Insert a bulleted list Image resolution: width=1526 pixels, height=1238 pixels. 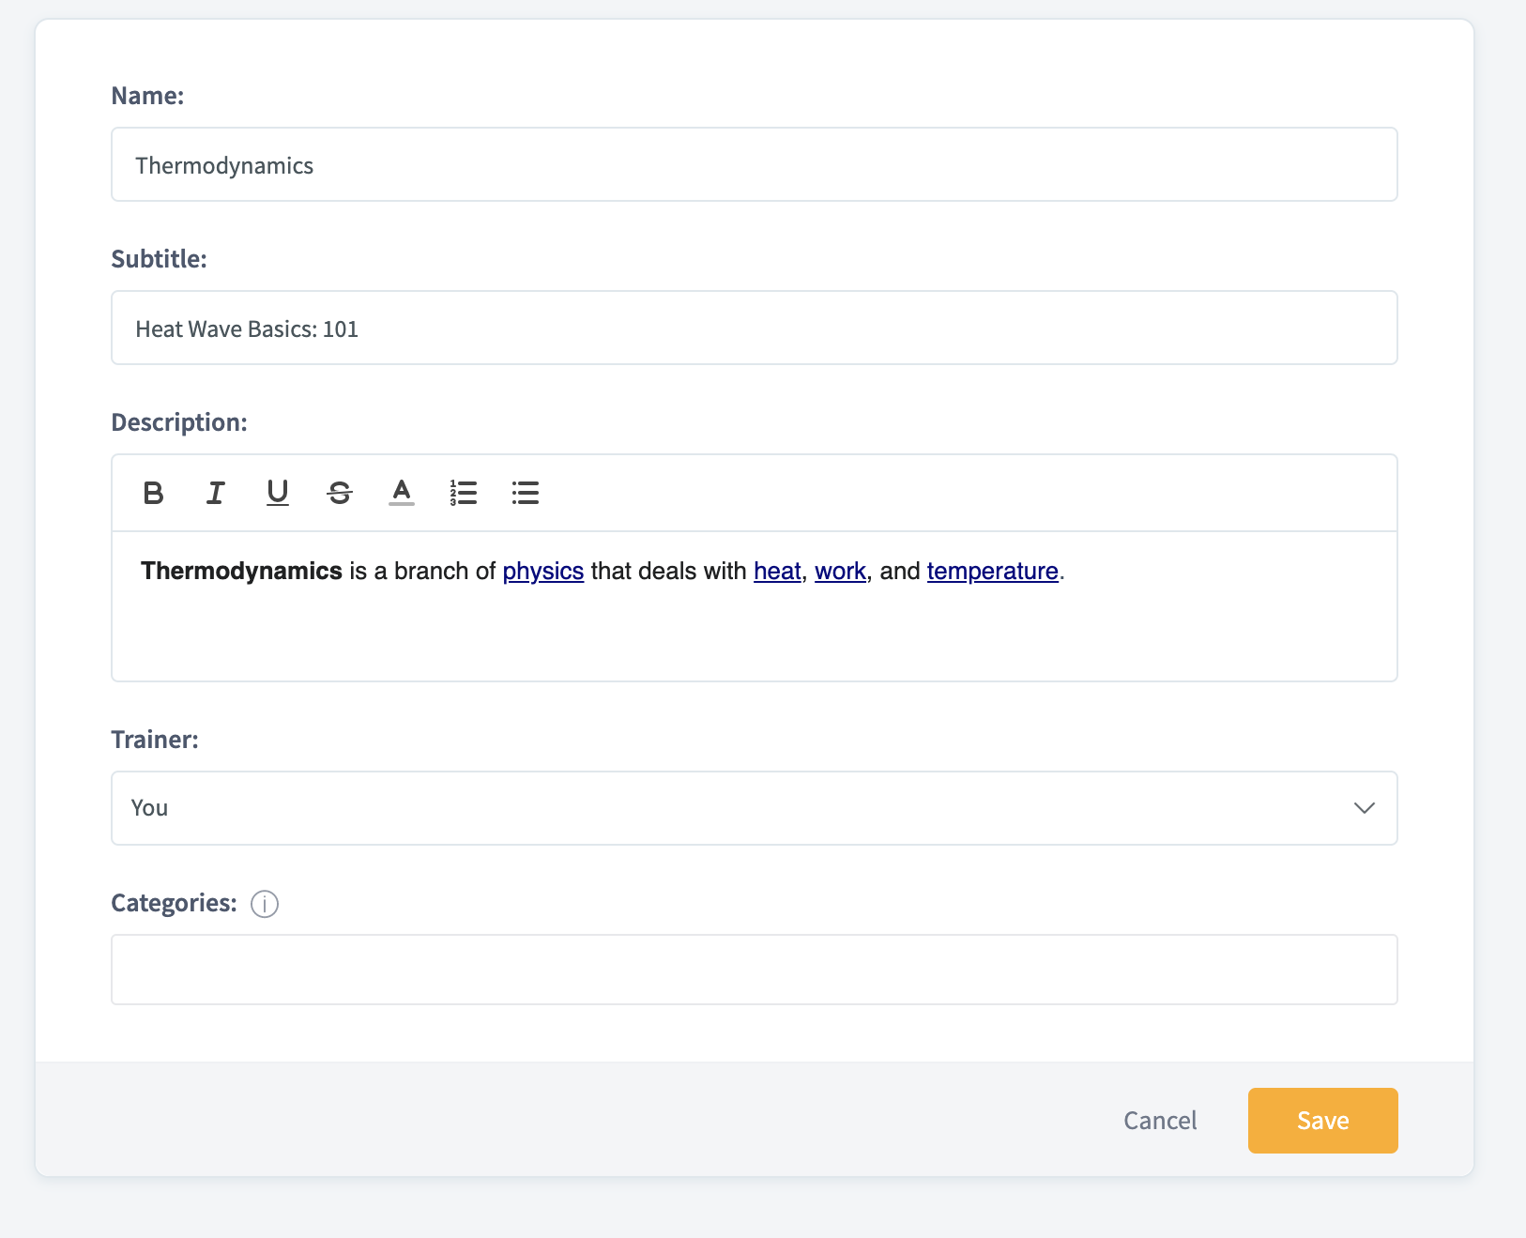click(526, 493)
